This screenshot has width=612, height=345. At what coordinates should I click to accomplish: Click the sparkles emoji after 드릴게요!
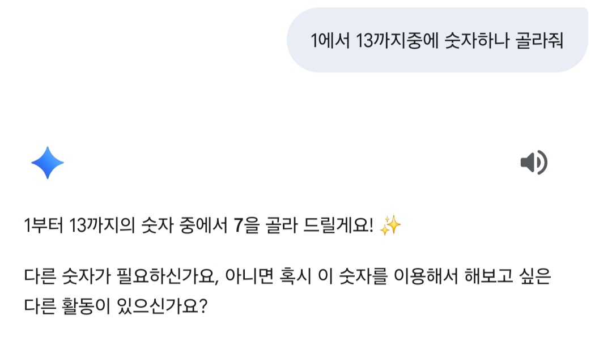pos(390,227)
